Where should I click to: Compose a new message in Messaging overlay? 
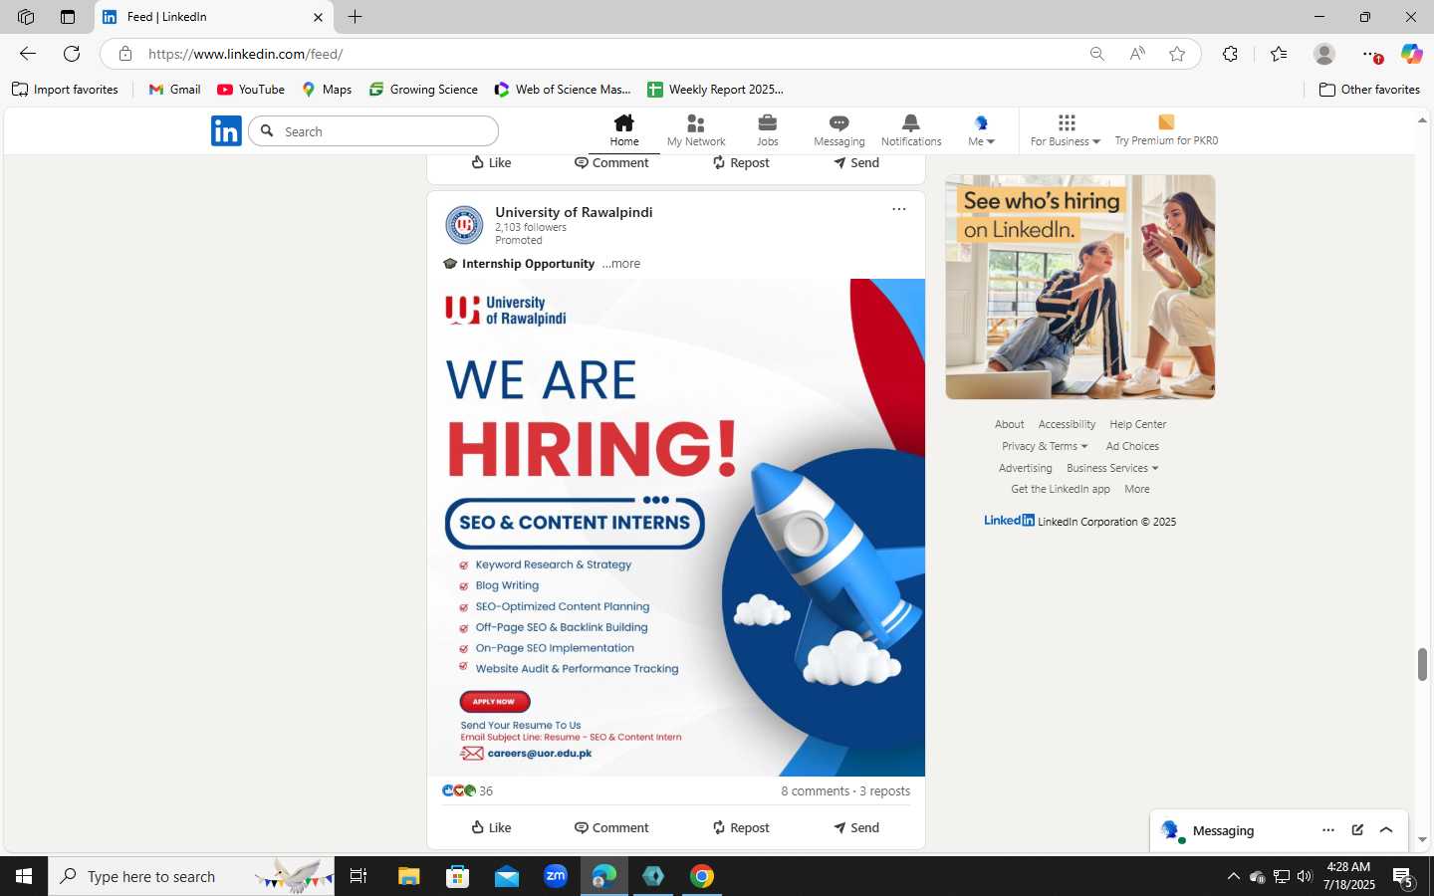[1357, 830]
